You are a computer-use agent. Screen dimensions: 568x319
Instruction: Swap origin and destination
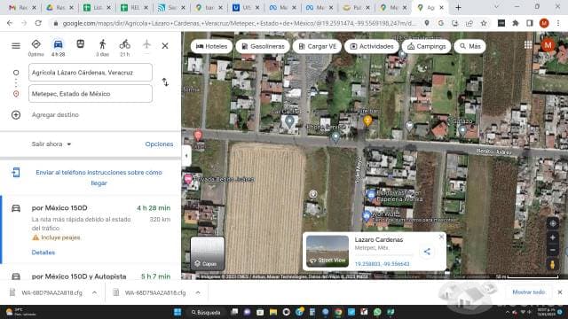click(x=165, y=82)
